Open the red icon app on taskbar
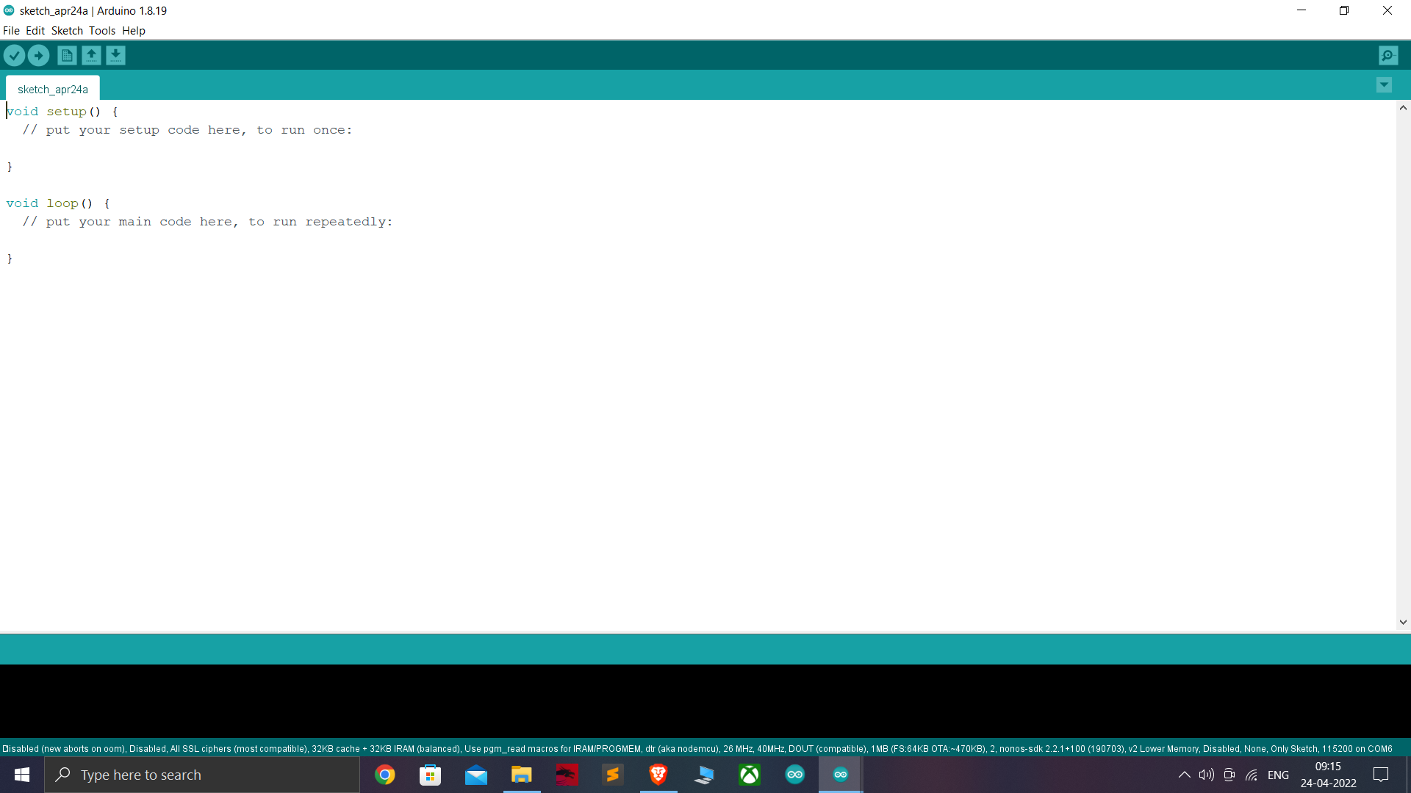 (567, 775)
